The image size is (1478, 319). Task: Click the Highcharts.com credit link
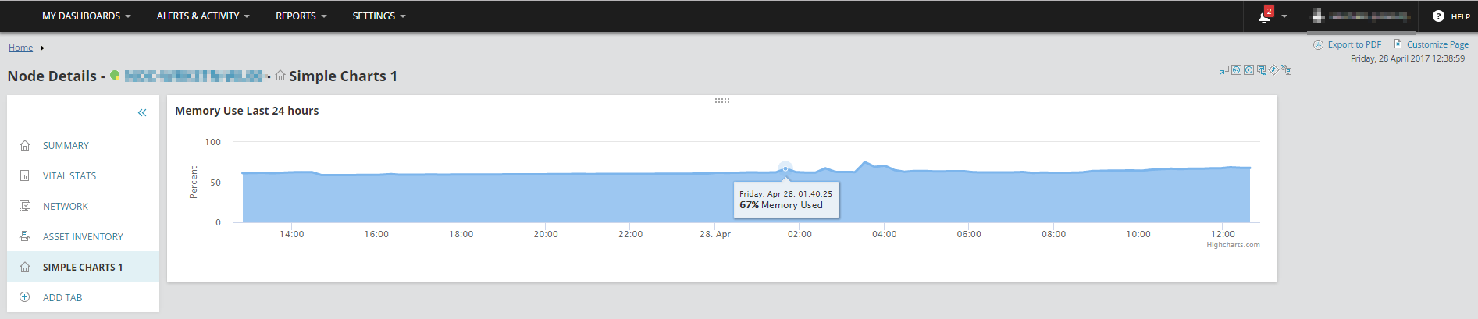1233,245
